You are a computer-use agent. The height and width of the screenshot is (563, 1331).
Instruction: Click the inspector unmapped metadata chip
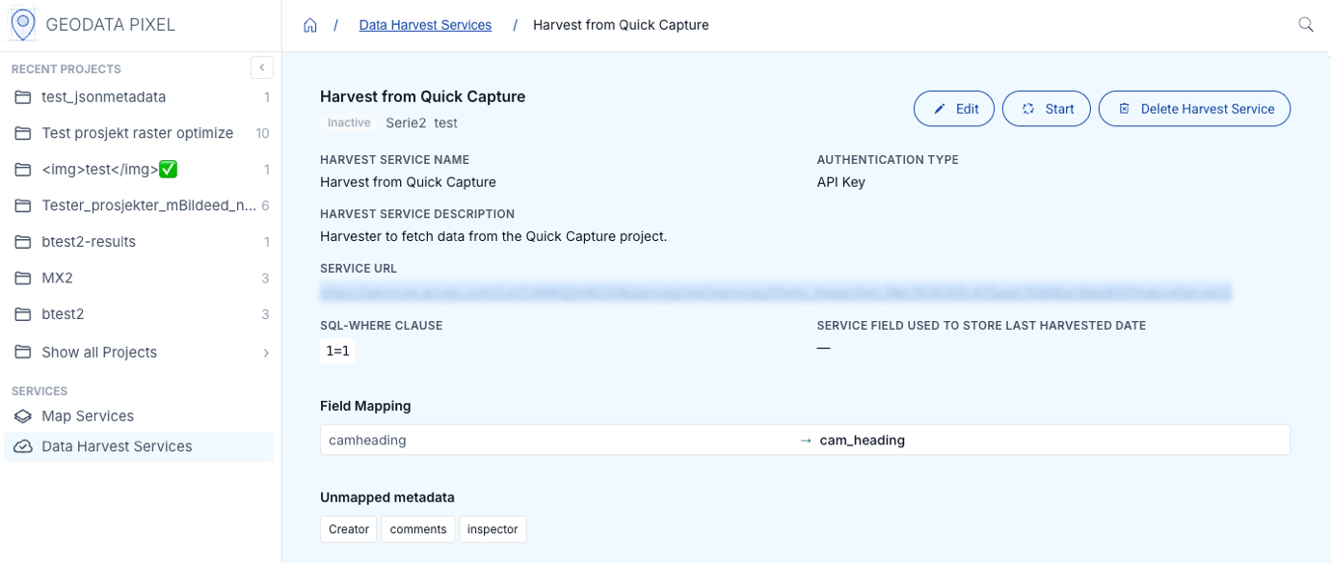492,529
